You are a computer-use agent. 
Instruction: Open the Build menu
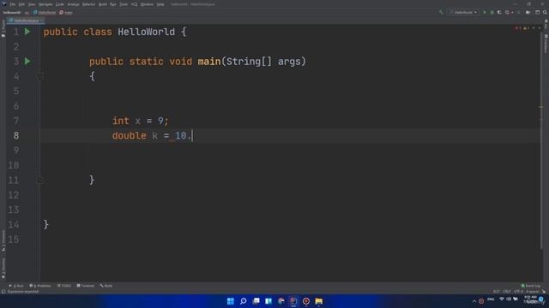click(103, 4)
